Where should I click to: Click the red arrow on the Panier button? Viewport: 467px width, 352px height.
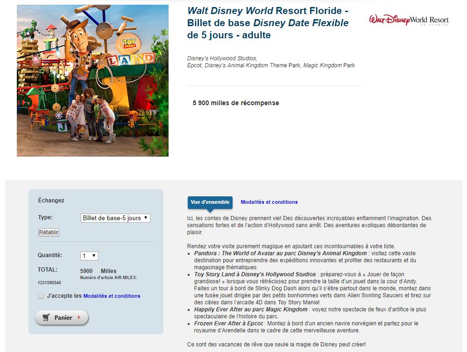tap(79, 318)
